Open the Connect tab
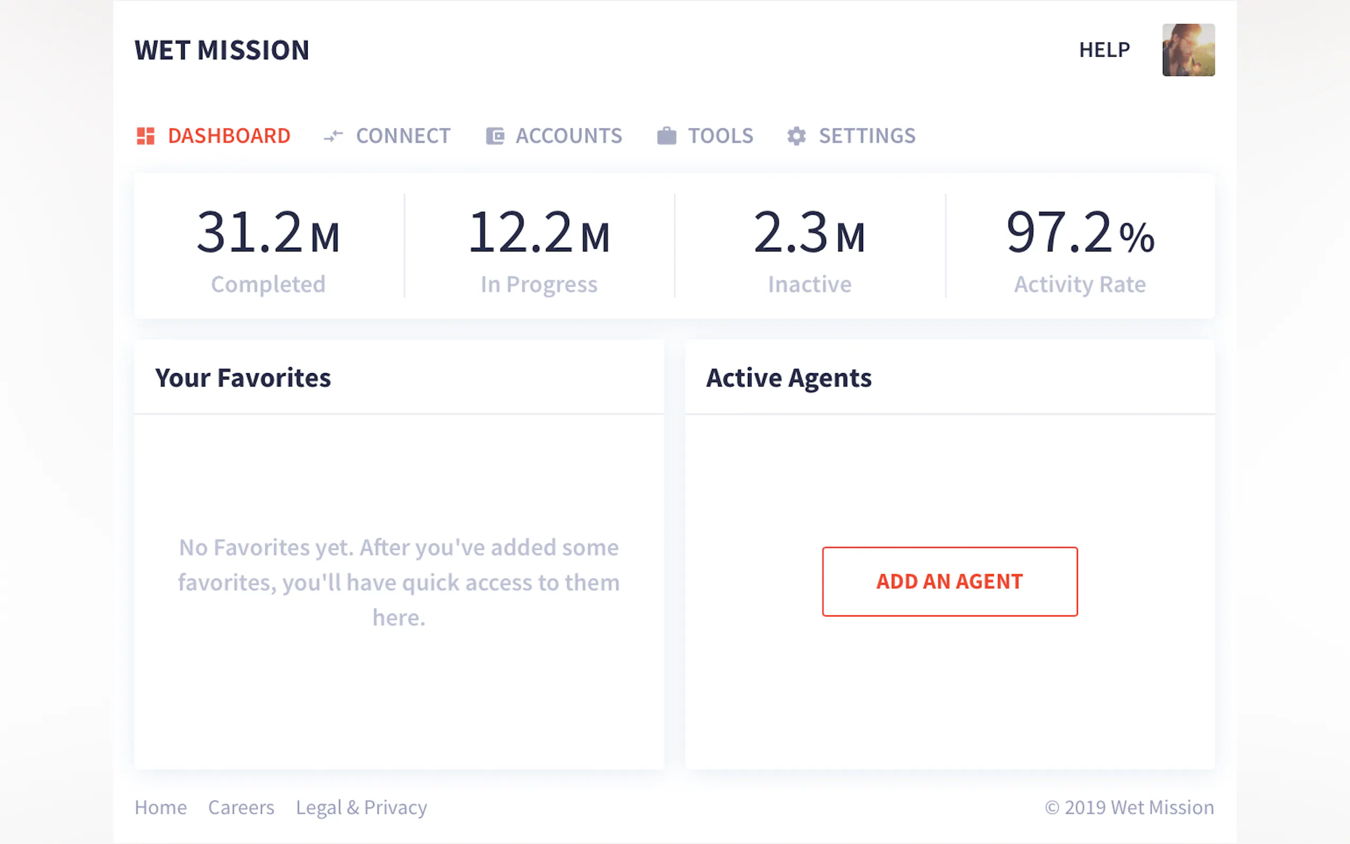Screen dimensions: 1350x844 click(x=403, y=136)
